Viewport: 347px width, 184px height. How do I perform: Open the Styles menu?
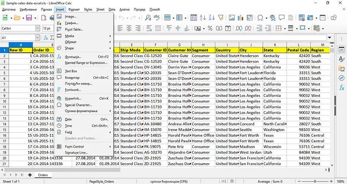click(x=88, y=10)
